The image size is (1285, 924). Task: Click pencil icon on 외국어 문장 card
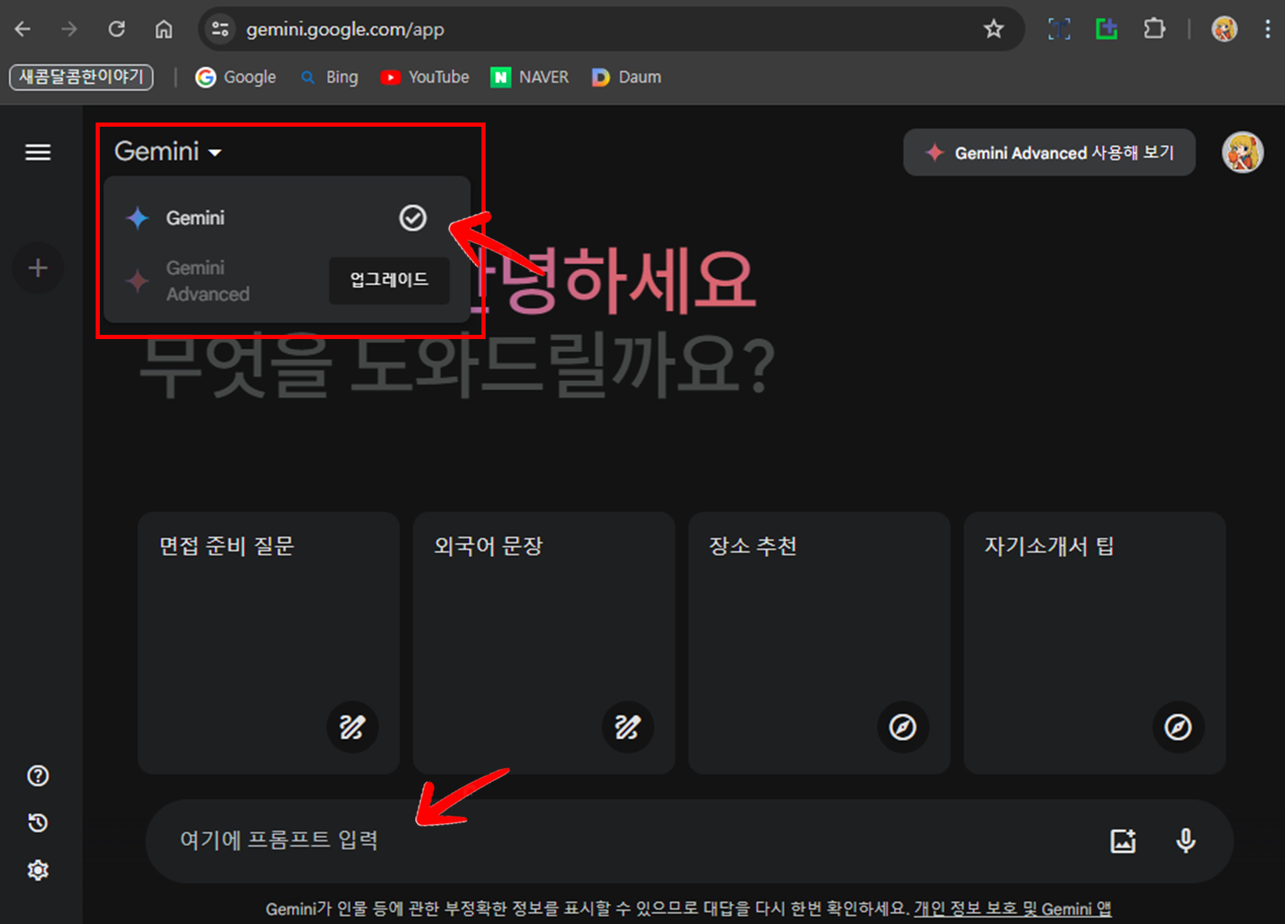(x=627, y=727)
